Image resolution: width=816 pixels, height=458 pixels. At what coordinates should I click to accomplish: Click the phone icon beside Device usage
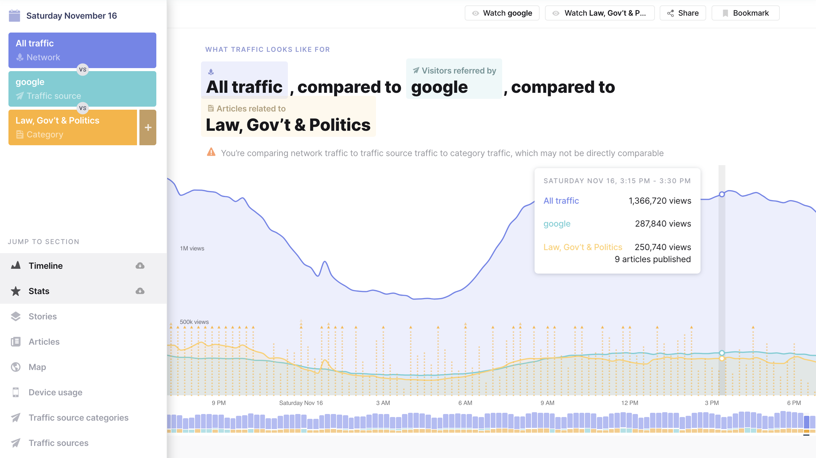click(x=16, y=392)
